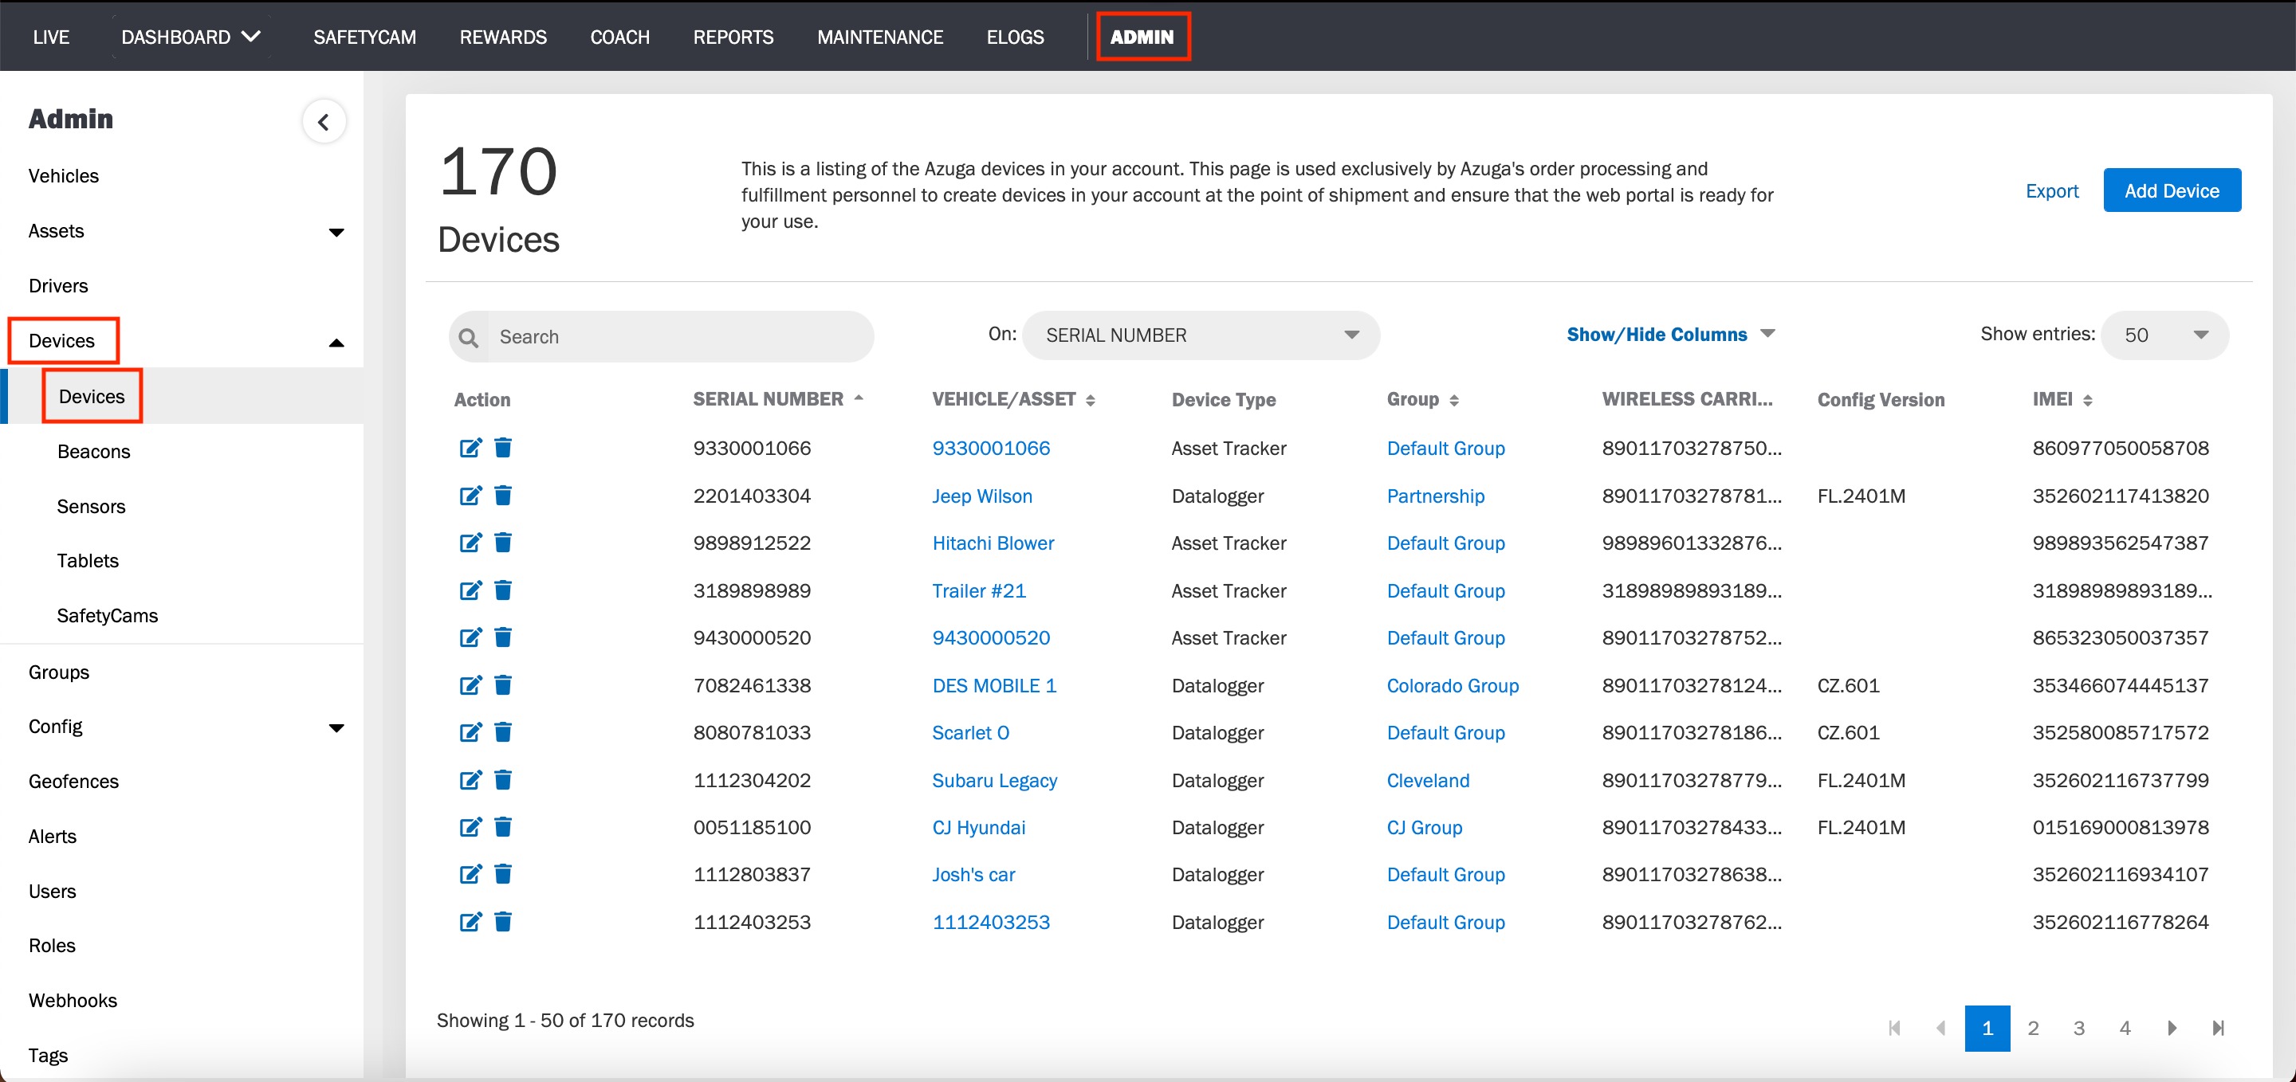Edit device with serial 1112403253
This screenshot has width=2296, height=1082.
[x=470, y=922]
